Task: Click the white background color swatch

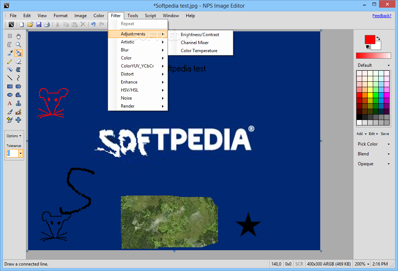Action: pos(378,47)
